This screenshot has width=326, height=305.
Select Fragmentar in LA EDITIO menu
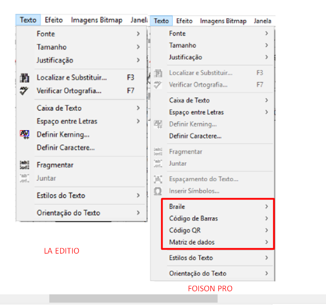[x=81, y=165]
